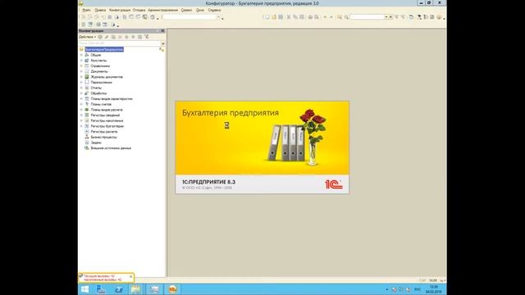This screenshot has width=525, height=295.
Task: Click the Help icon at toolbar end
Action: 440,16
